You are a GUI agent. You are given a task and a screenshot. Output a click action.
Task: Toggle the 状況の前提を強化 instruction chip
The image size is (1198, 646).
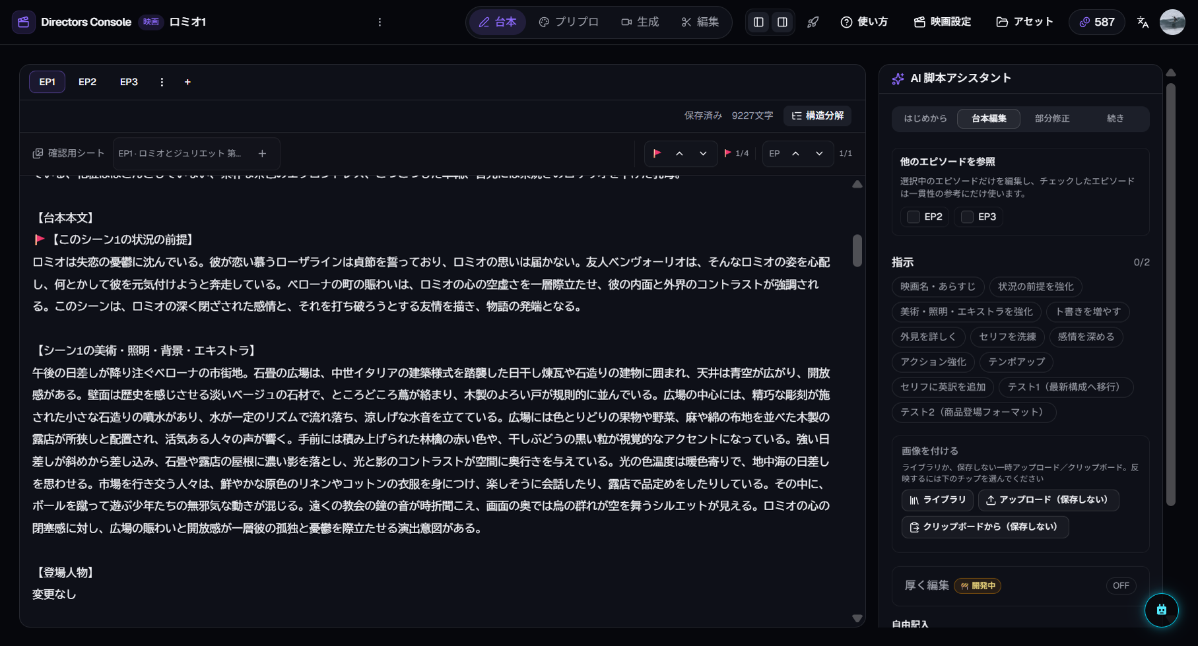[x=1036, y=286]
